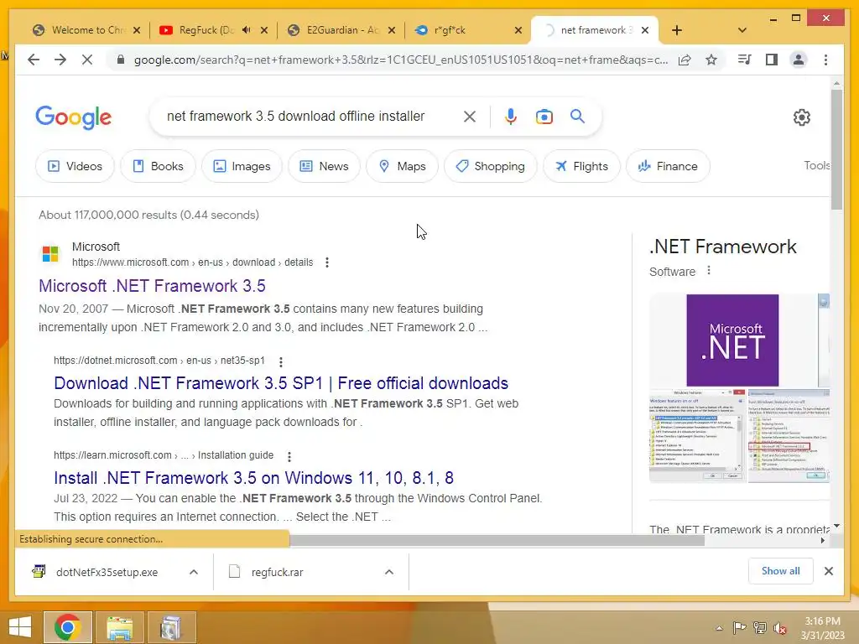
Task: Open Google quick settings gear
Action: (x=801, y=117)
